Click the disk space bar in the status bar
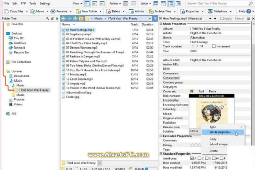This screenshot has width=255, height=170. (x=152, y=169)
